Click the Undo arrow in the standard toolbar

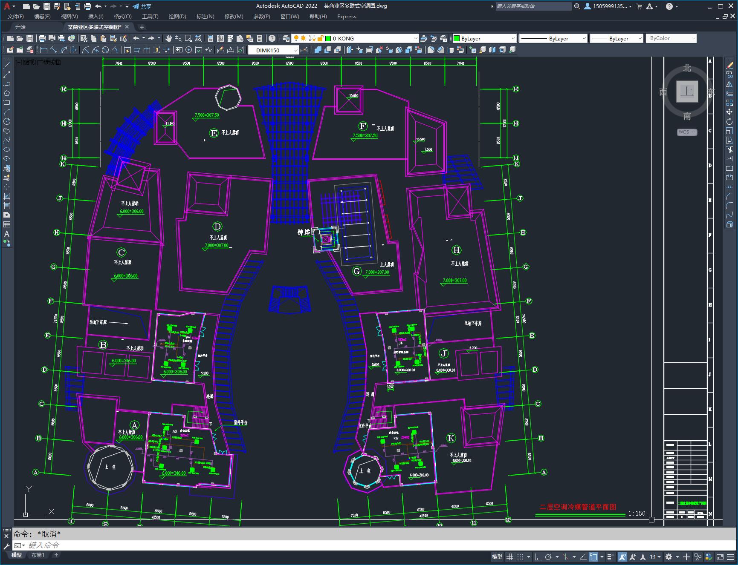136,38
